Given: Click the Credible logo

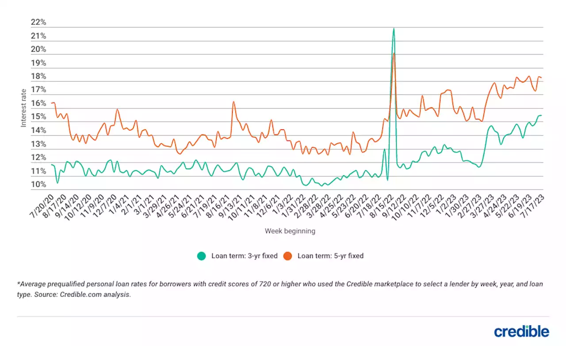Looking at the screenshot, I should pyautogui.click(x=522, y=331).
